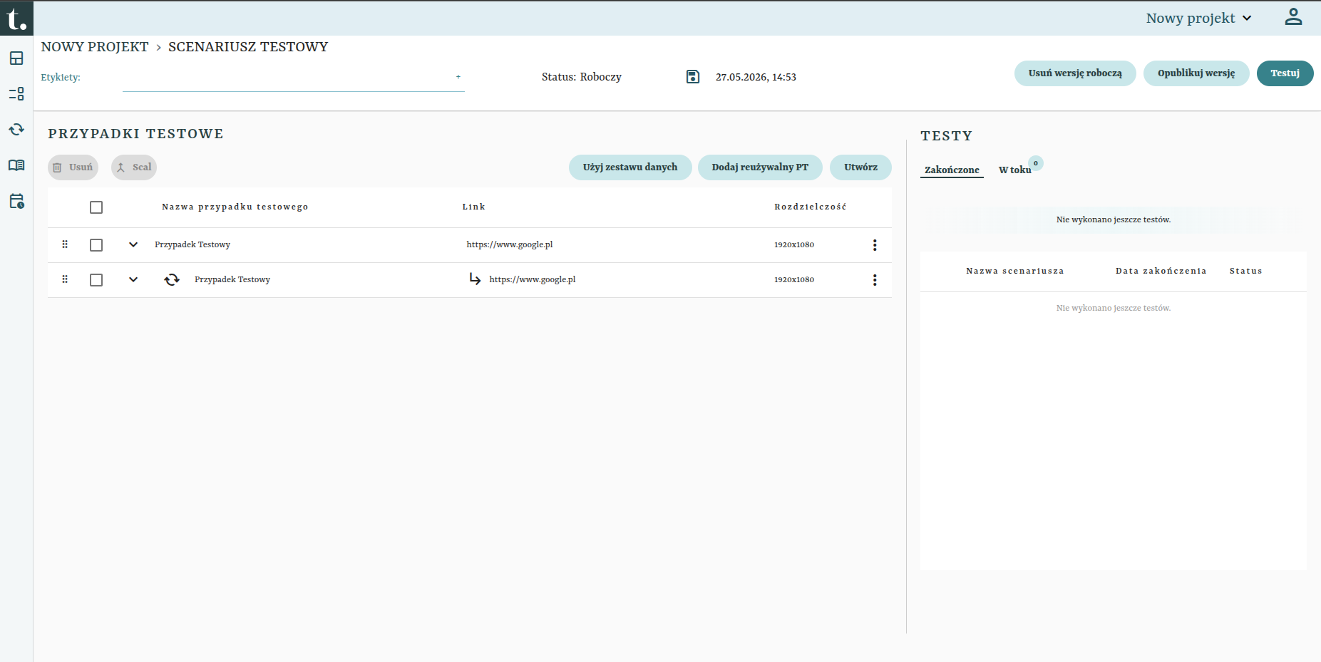Click SCENARIUSZ TESTOWY breadcrumb title

coord(248,47)
